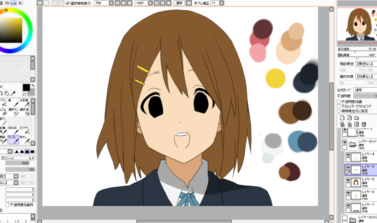Create a new linework layer

coord(350,117)
